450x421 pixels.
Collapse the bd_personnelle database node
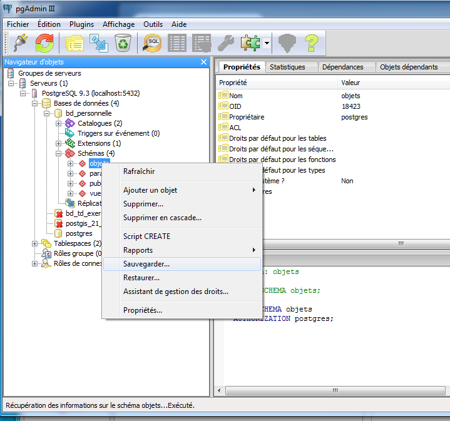click(46, 114)
